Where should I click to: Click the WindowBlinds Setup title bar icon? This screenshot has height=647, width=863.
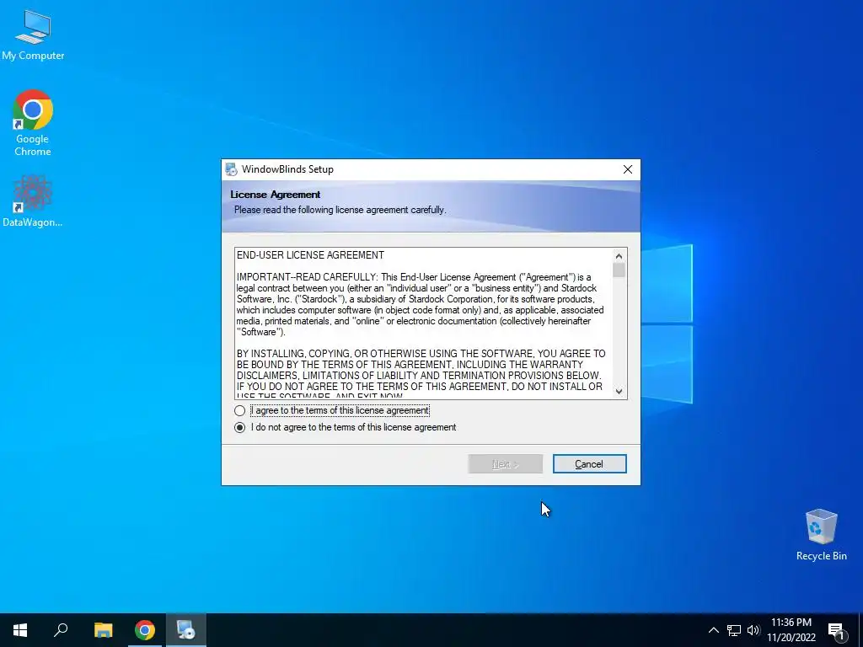tap(231, 169)
